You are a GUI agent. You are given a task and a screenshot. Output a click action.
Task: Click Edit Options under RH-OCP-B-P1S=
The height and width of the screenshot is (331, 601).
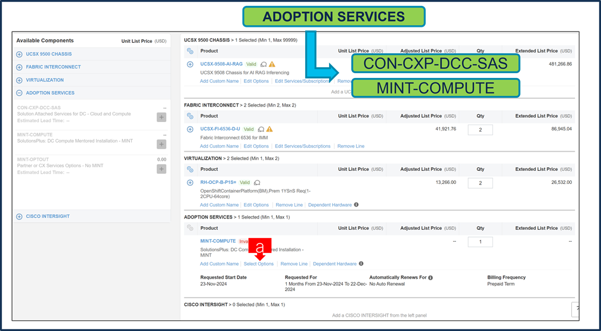pos(256,205)
